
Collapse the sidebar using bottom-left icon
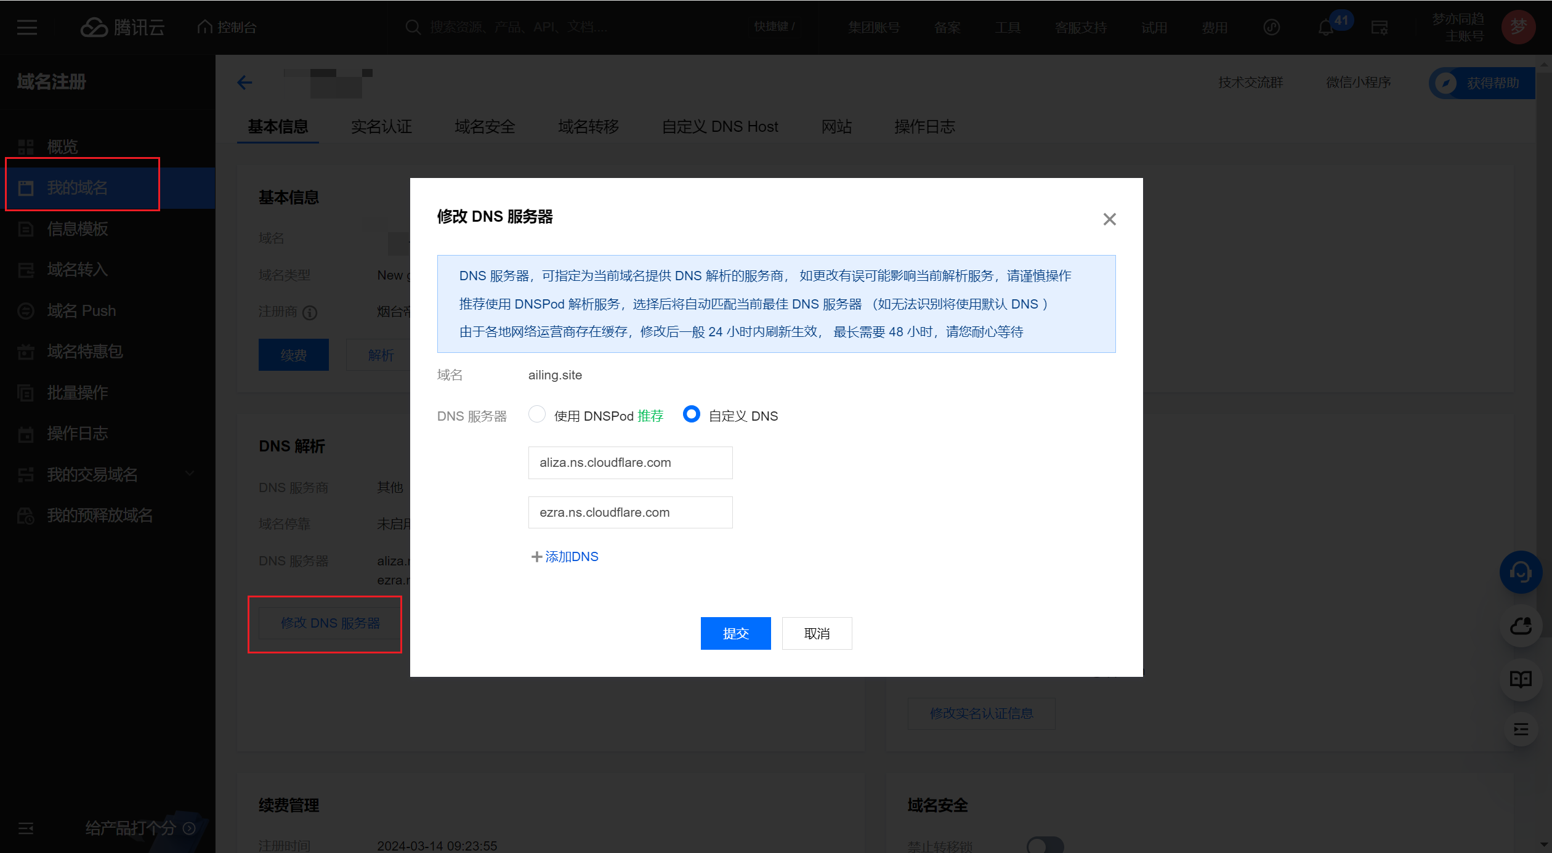click(26, 828)
